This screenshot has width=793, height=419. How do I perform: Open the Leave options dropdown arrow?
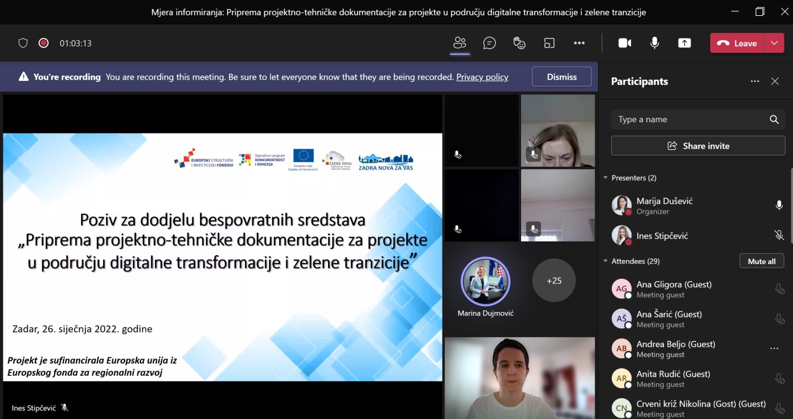tap(774, 43)
